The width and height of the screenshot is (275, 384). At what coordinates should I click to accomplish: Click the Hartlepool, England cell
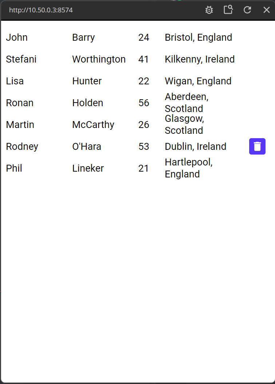188,168
